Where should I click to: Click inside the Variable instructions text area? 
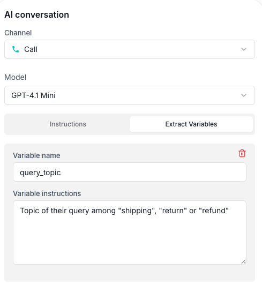click(130, 232)
